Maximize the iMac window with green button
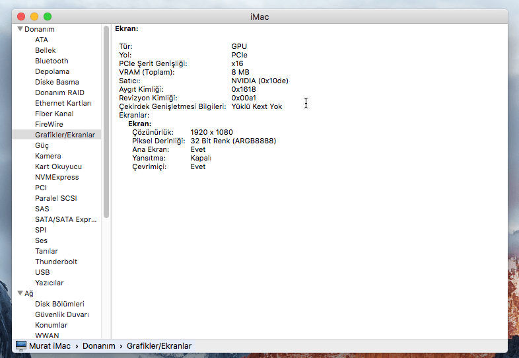The image size is (519, 358). coord(48,17)
